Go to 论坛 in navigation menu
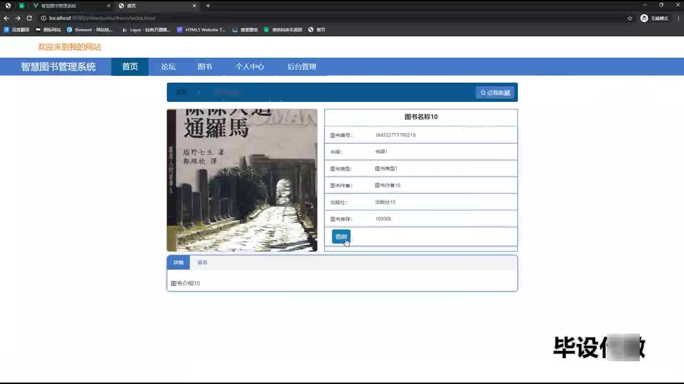Image resolution: width=684 pixels, height=384 pixels. (x=168, y=67)
